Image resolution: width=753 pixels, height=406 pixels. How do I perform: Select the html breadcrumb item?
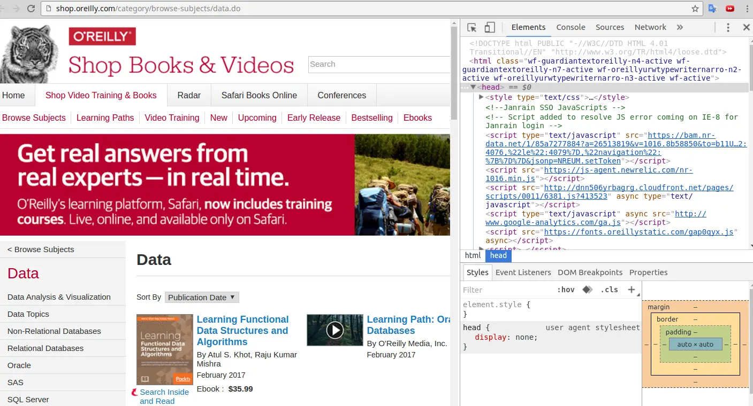(473, 255)
